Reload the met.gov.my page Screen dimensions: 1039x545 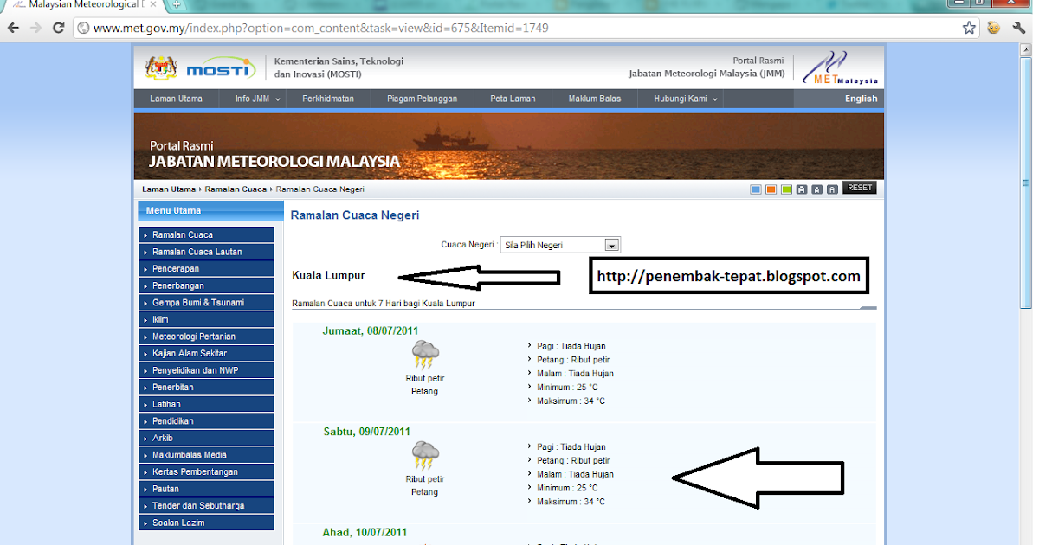coord(59,28)
